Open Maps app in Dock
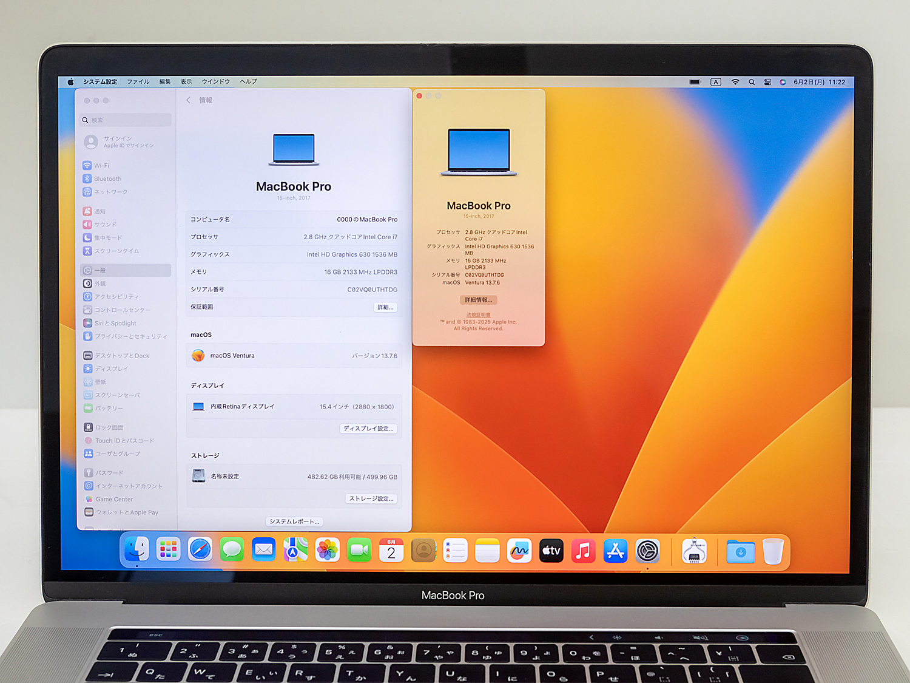 295,550
